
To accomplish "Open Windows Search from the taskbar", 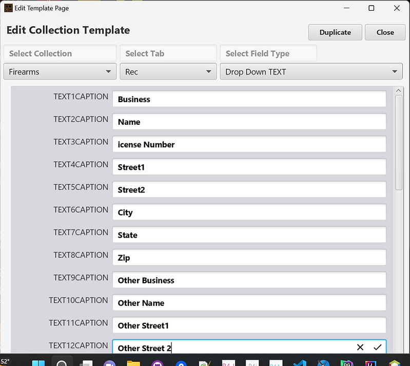I will tap(62, 362).
